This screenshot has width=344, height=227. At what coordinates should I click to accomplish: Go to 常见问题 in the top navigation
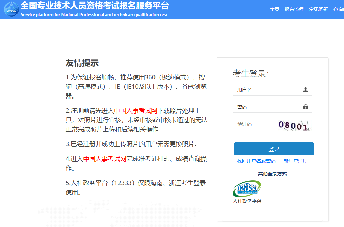(x=319, y=10)
